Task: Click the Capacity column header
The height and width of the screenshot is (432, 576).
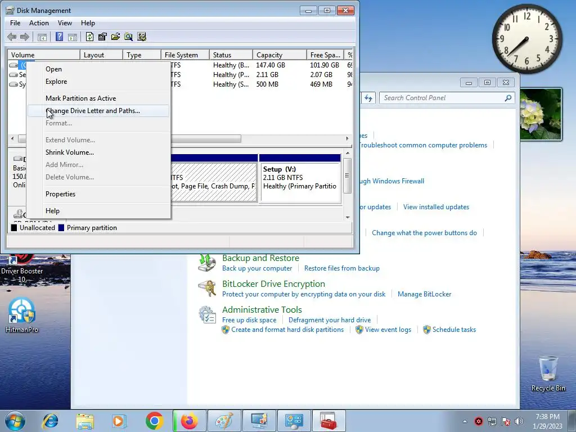Action: click(x=280, y=55)
